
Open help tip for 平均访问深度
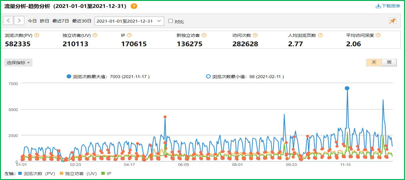pyautogui.click(x=378, y=35)
